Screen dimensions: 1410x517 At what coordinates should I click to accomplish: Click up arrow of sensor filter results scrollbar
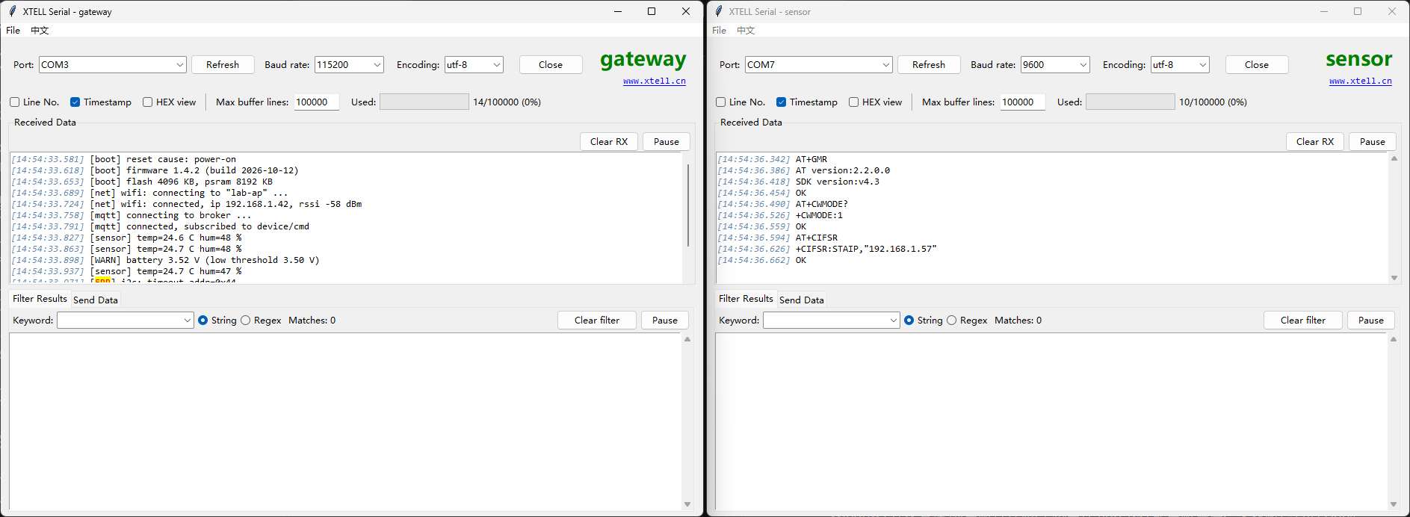(x=1394, y=339)
